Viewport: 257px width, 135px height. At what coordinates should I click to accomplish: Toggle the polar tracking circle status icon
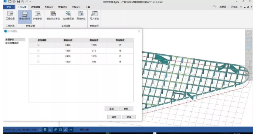pyautogui.click(x=55, y=129)
